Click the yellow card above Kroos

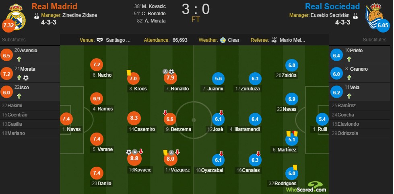pyautogui.click(x=129, y=72)
